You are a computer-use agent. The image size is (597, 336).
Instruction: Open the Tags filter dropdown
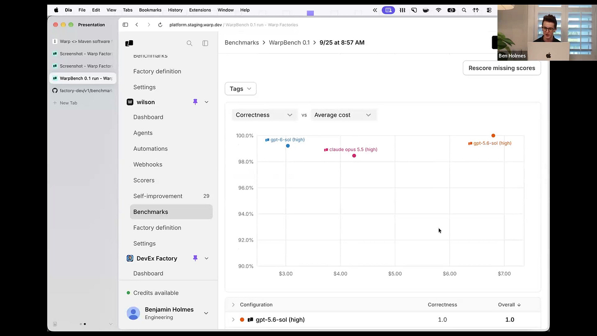tap(241, 89)
